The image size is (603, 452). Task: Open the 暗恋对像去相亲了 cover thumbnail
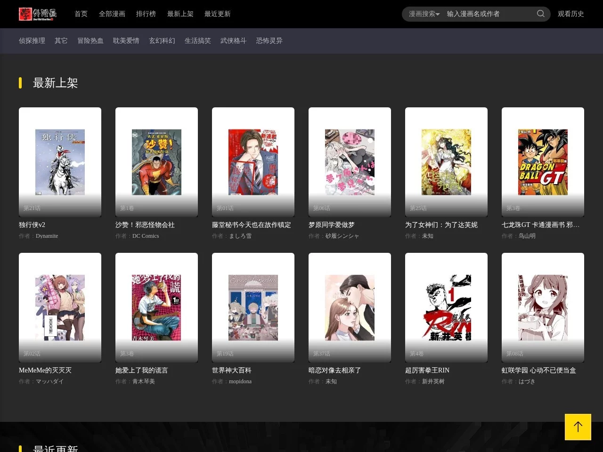point(350,307)
